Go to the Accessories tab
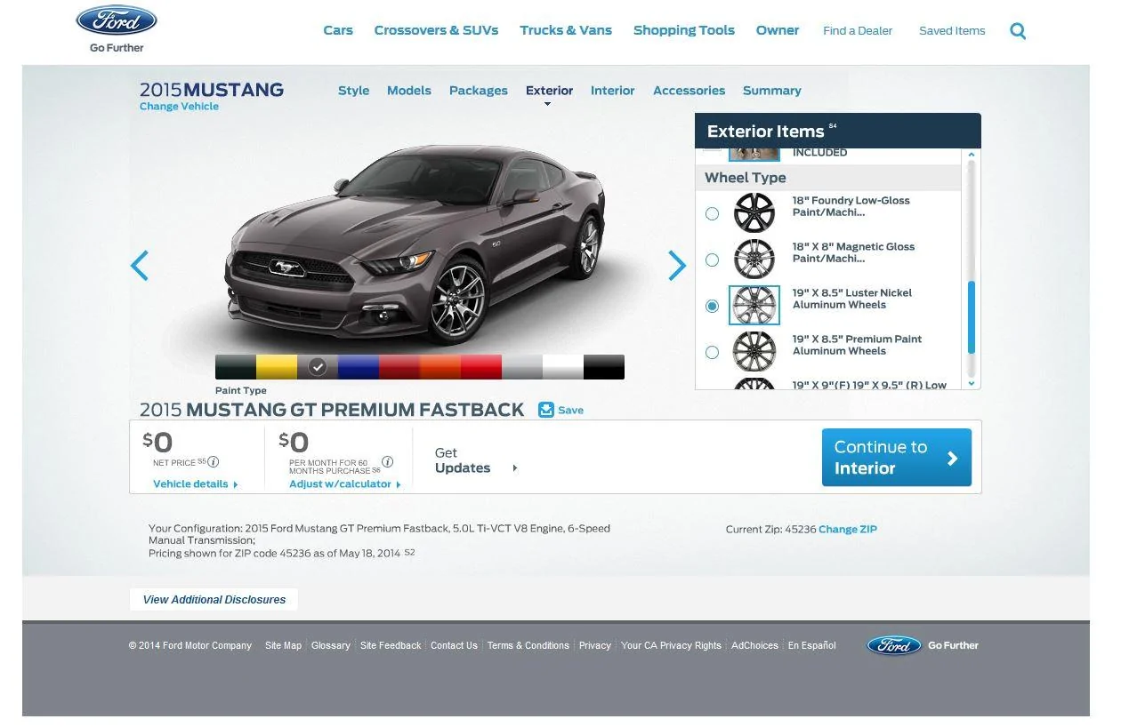The image size is (1121, 727). coord(689,91)
